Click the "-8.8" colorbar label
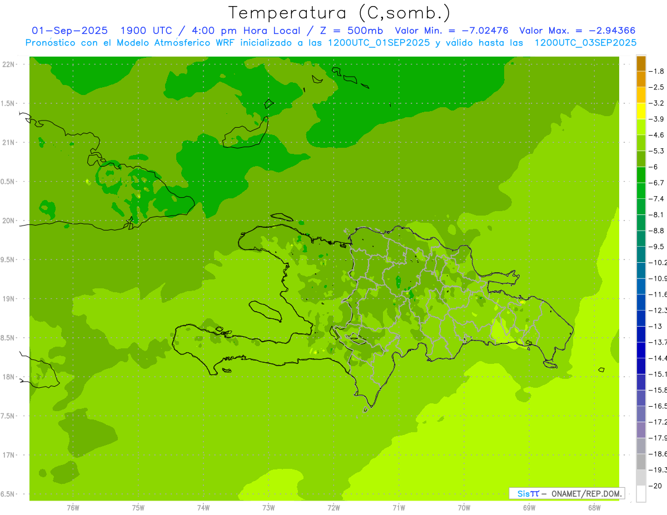 656,231
